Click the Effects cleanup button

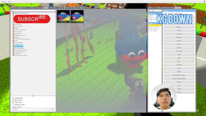[179, 44]
